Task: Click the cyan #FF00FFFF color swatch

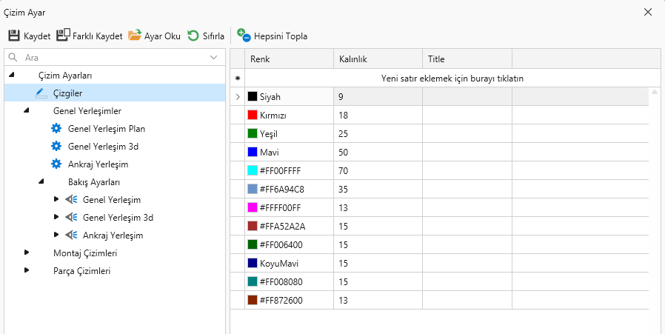Action: [x=253, y=171]
